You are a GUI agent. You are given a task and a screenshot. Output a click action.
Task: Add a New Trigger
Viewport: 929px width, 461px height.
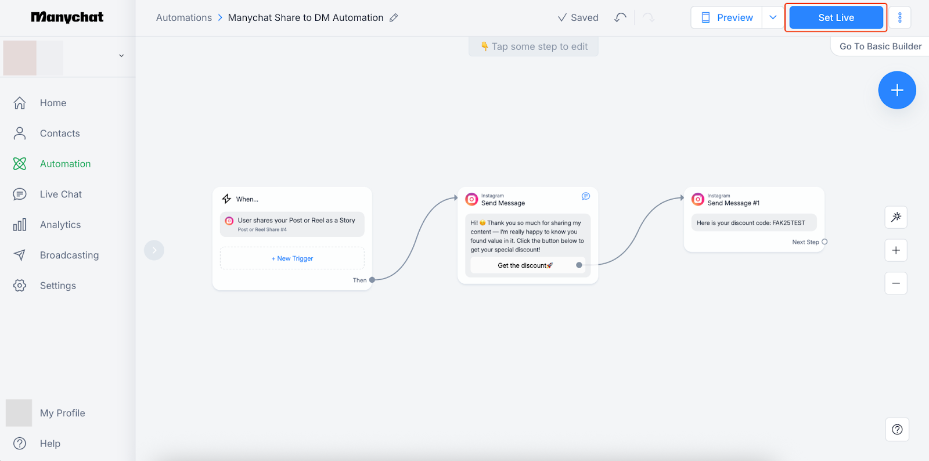pos(292,258)
